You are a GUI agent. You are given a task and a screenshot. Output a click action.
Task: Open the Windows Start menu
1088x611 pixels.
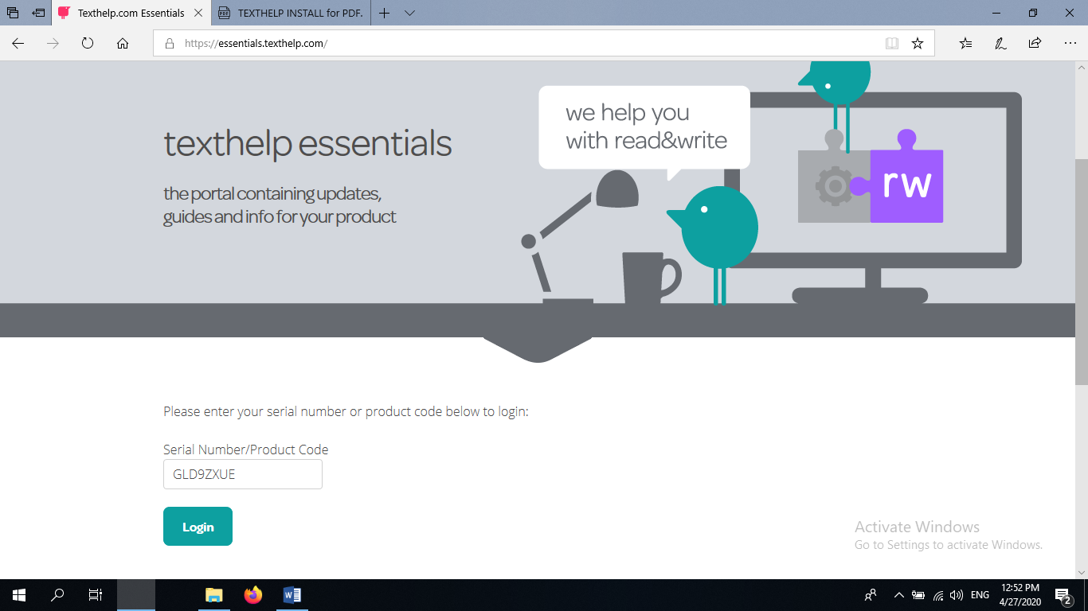(x=19, y=595)
